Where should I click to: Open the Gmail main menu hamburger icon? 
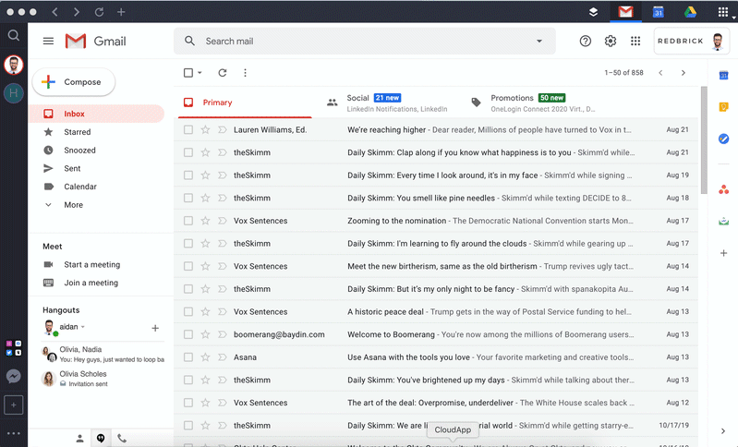48,41
